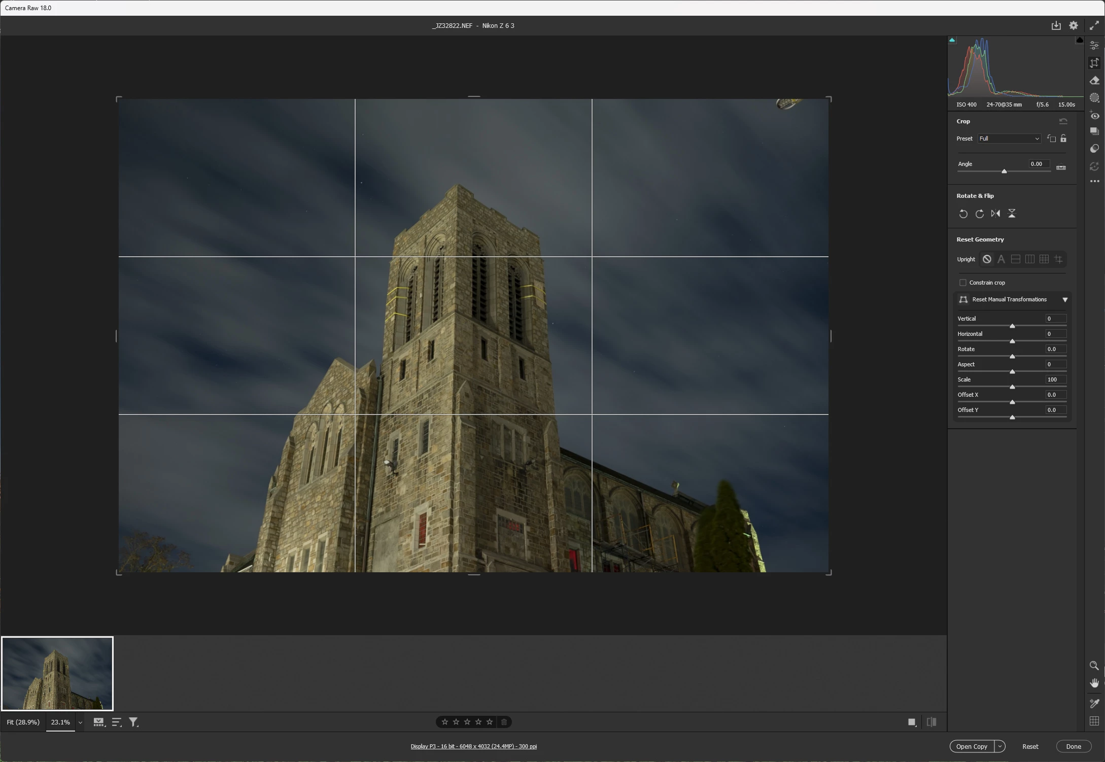Adjust the Vertical transform slider
1105x762 pixels.
pos(1012,326)
